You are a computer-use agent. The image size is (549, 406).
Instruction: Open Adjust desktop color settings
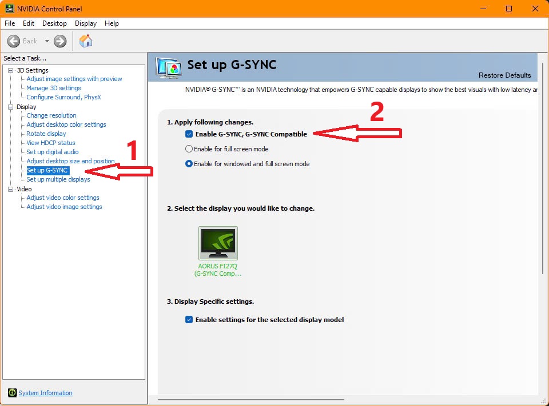(66, 124)
